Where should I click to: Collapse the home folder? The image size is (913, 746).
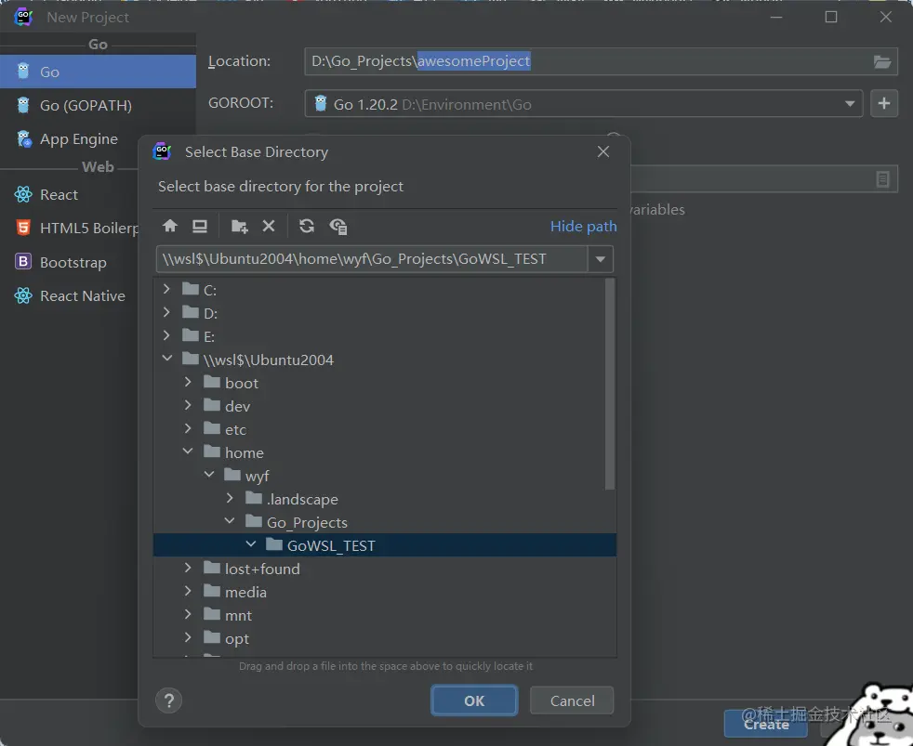pos(188,452)
